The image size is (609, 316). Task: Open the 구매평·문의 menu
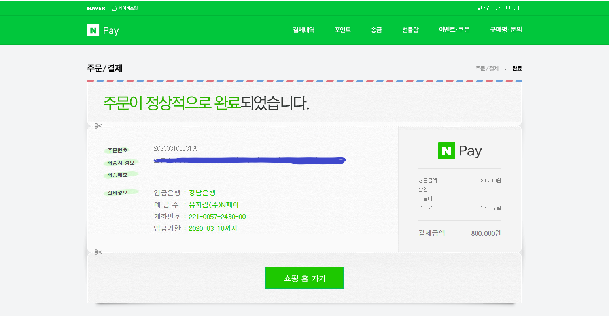pos(506,30)
